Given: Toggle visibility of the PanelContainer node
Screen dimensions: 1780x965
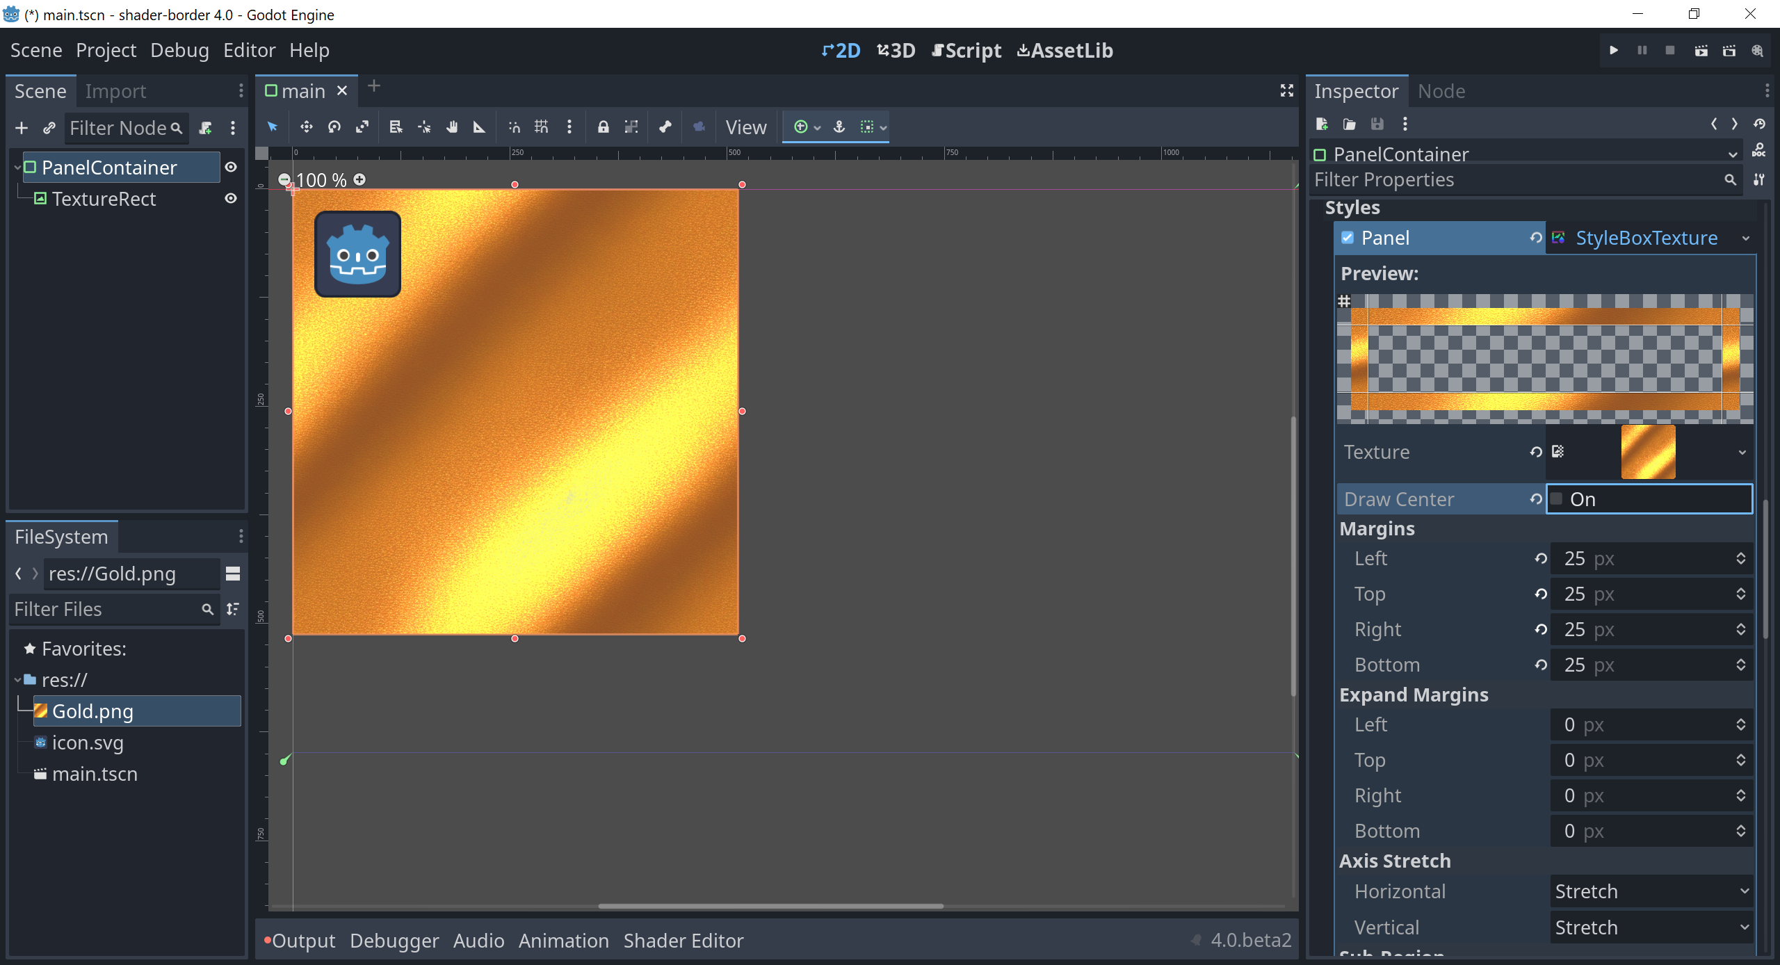Looking at the screenshot, I should (x=231, y=167).
